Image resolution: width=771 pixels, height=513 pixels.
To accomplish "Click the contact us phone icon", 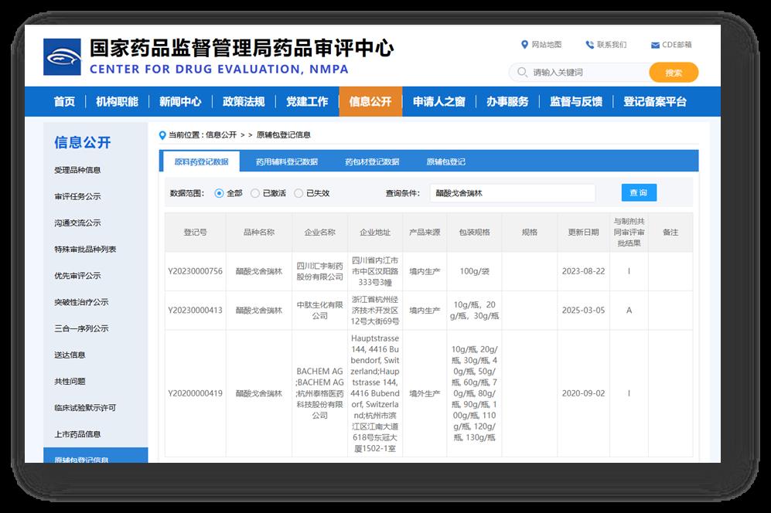I will coord(589,45).
